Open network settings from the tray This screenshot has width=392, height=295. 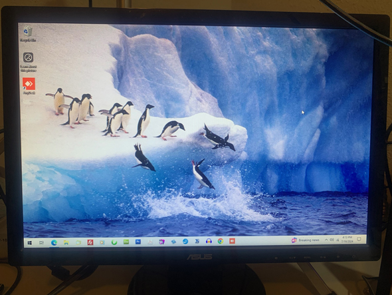(x=338, y=240)
